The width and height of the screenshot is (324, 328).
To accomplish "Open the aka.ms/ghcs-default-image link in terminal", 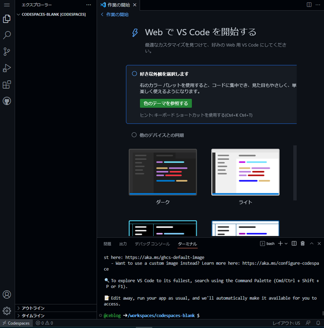I will 165,257.
